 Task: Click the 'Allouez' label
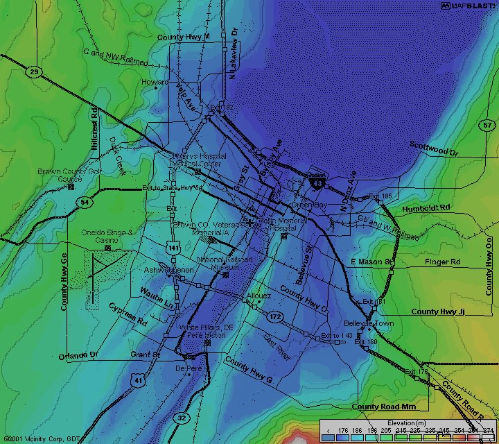[259, 296]
